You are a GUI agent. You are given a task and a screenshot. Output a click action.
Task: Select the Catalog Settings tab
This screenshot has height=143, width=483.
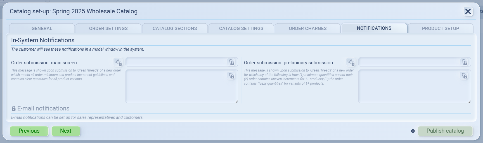(241, 28)
